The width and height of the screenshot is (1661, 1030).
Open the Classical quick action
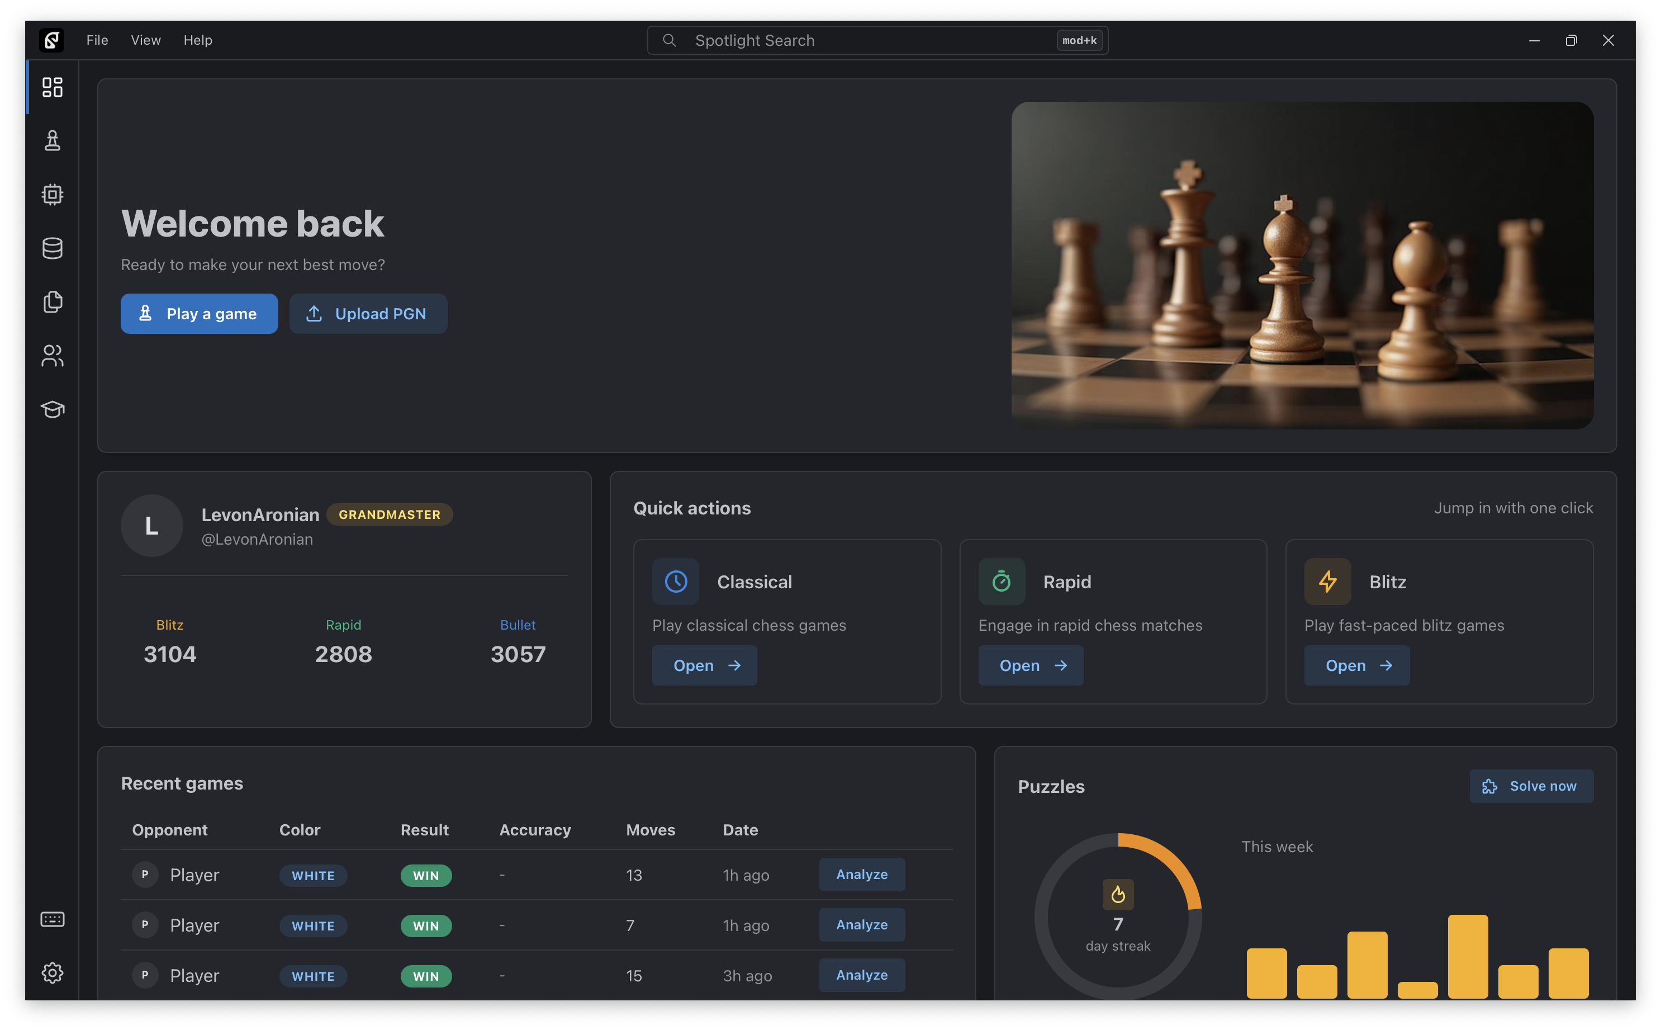[705, 665]
